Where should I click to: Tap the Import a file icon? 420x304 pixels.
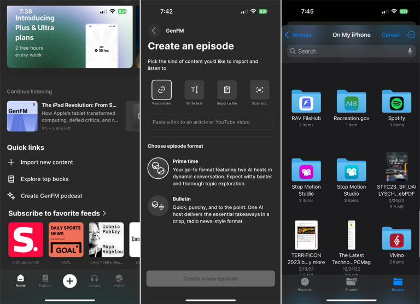pyautogui.click(x=227, y=90)
